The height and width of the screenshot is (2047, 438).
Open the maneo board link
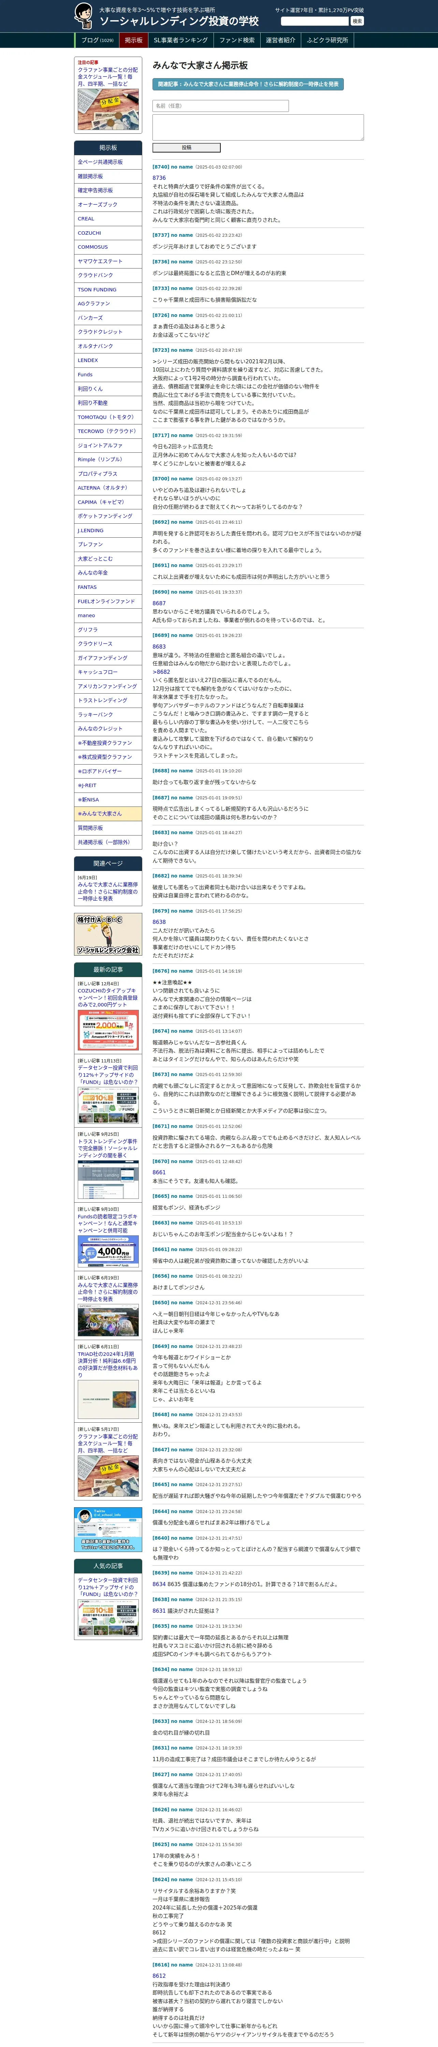pyautogui.click(x=108, y=616)
